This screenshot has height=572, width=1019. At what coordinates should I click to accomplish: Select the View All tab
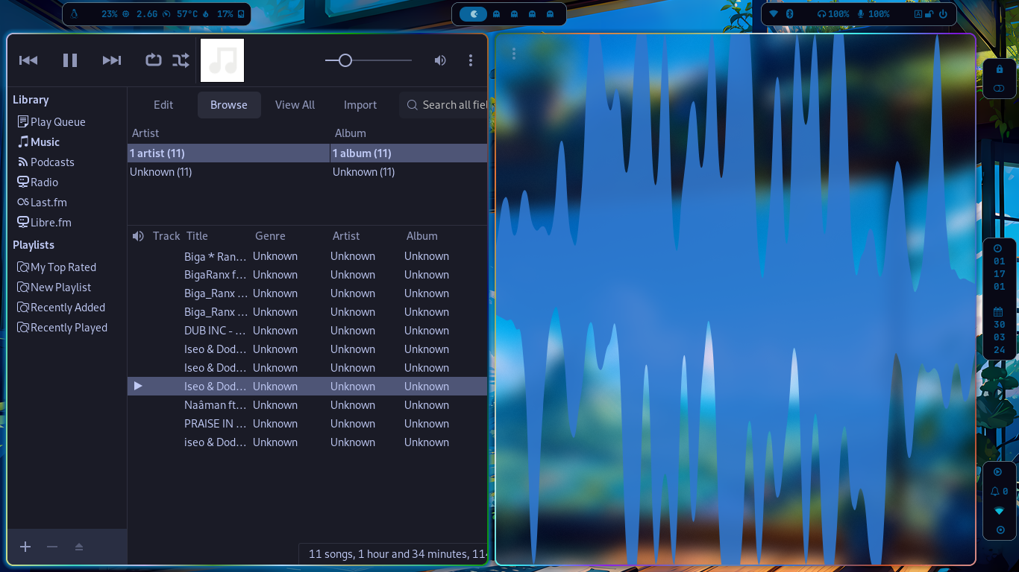coord(295,105)
